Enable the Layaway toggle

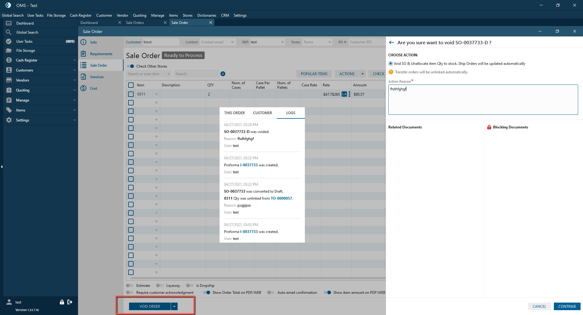tap(160, 286)
